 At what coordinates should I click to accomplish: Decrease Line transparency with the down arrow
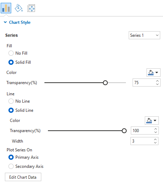point(156,132)
